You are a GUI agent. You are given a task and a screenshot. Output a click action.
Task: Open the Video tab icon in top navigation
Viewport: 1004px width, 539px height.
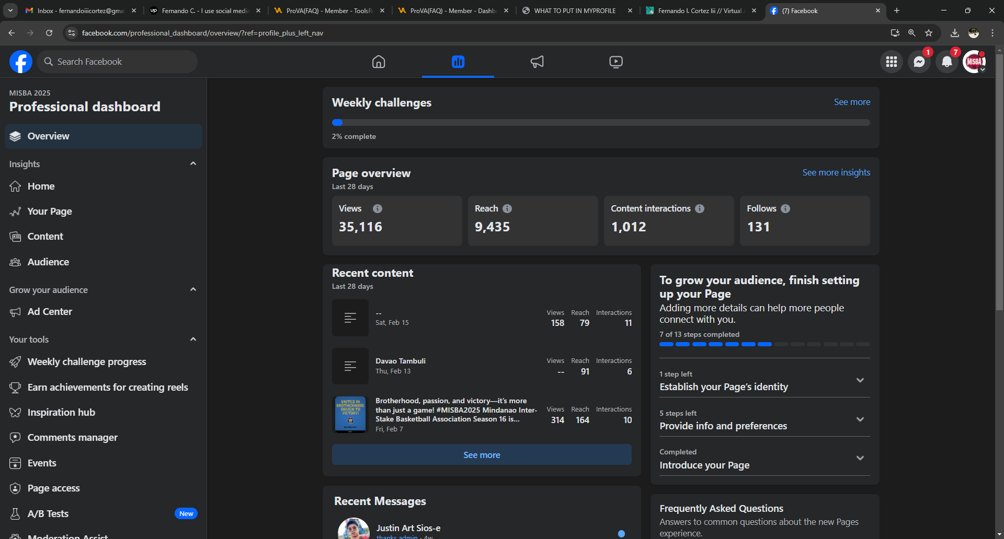point(616,62)
